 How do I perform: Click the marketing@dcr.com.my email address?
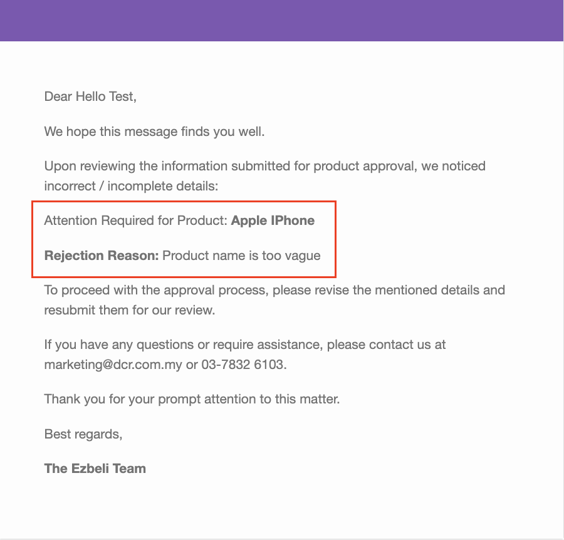tap(113, 365)
